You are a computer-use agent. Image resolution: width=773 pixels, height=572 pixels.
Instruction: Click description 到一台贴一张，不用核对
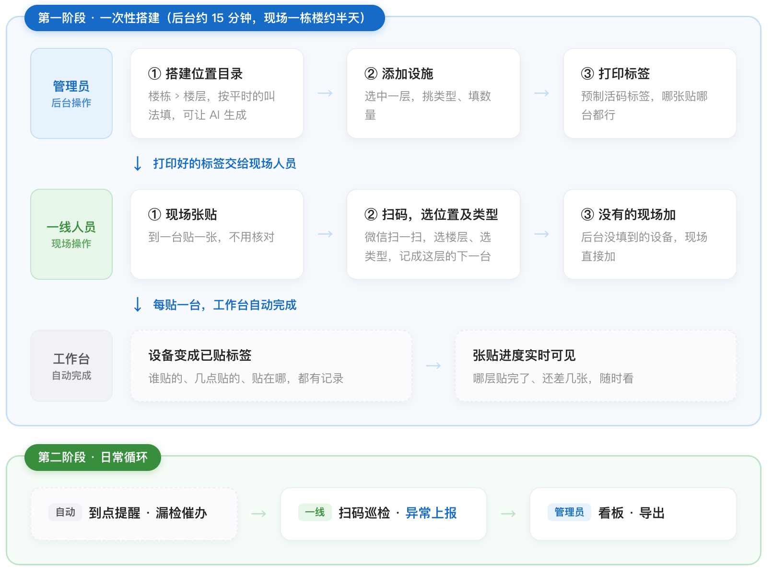pyautogui.click(x=211, y=237)
